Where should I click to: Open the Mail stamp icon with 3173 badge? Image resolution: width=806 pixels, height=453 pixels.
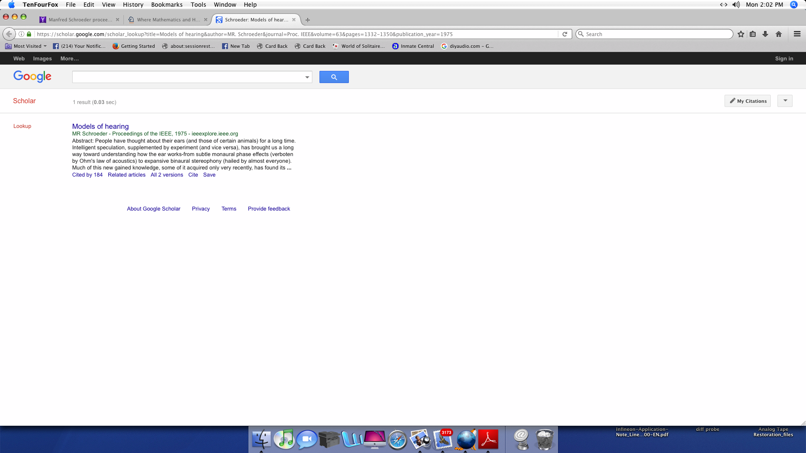pyautogui.click(x=443, y=439)
